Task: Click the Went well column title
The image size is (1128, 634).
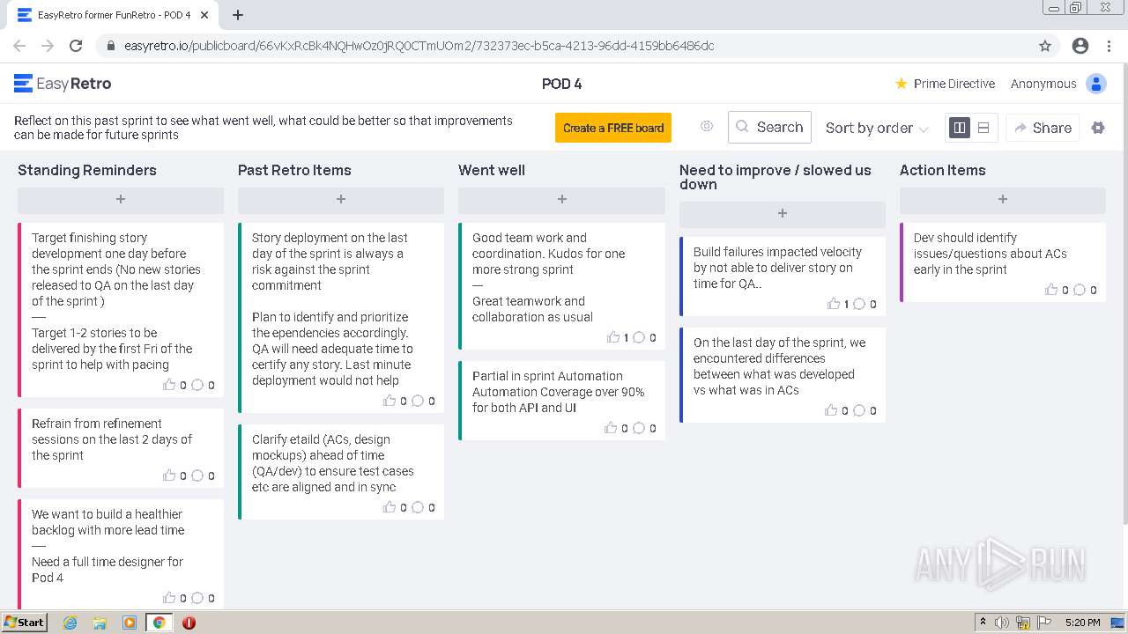Action: tap(492, 170)
